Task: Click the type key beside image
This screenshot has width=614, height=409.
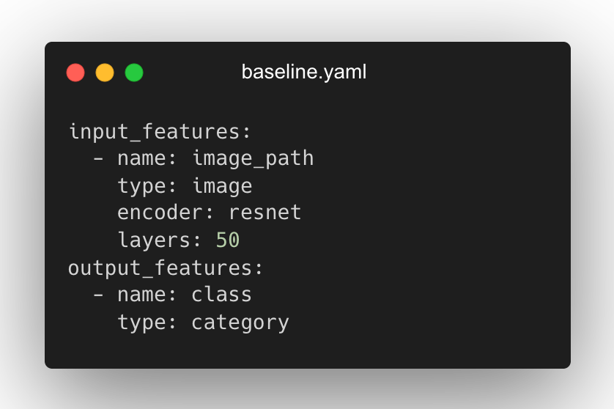Action: pos(141,186)
